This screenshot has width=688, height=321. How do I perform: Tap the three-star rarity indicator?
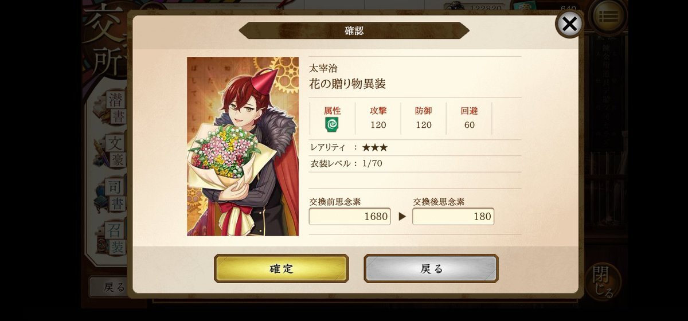point(375,147)
